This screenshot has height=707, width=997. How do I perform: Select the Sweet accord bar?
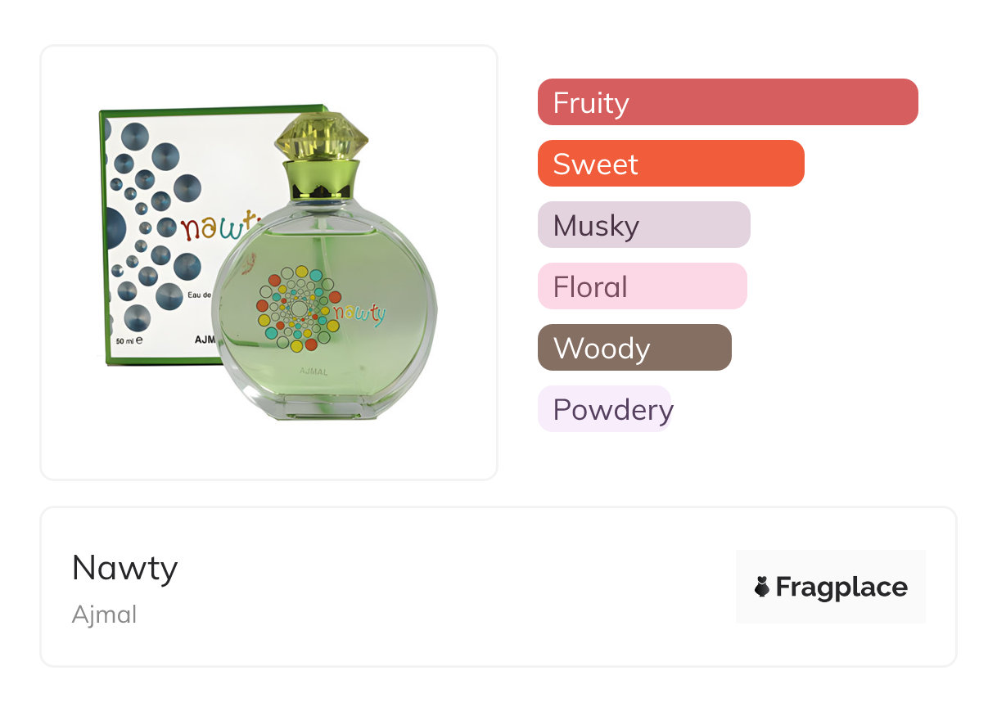(670, 164)
